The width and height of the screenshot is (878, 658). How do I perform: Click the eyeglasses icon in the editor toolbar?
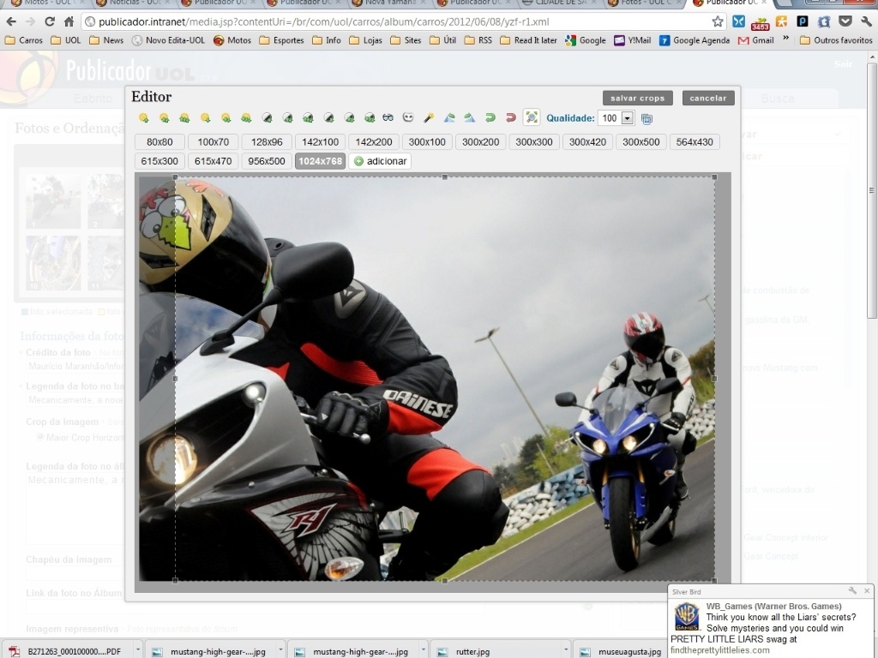388,118
